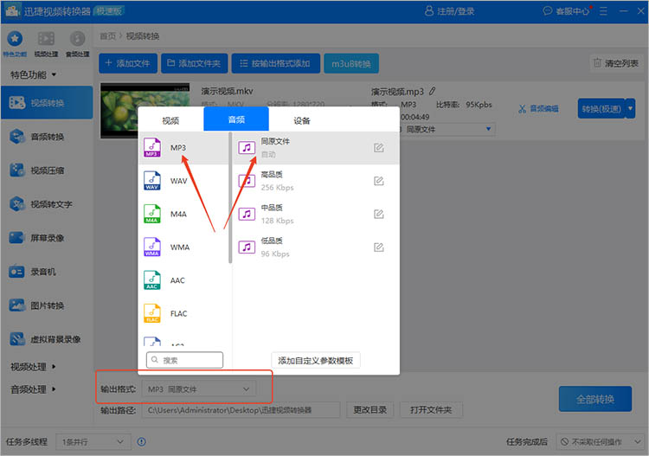Choose the FLAC format icon
The width and height of the screenshot is (649, 456).
coord(152,313)
